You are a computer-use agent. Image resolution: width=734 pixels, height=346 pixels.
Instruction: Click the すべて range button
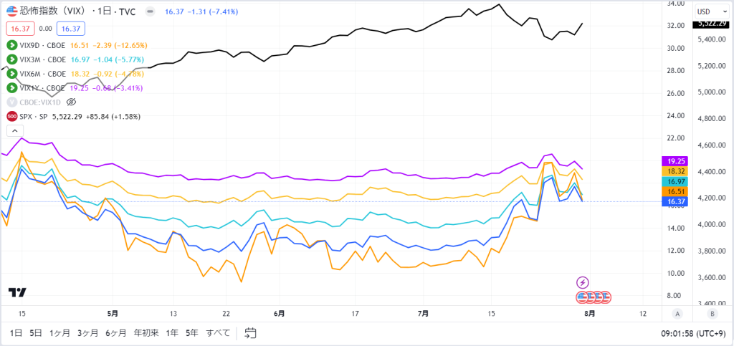pos(218,333)
